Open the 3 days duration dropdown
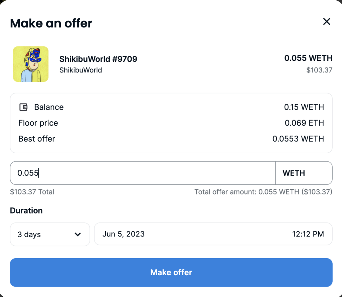The image size is (342, 297). pos(50,234)
